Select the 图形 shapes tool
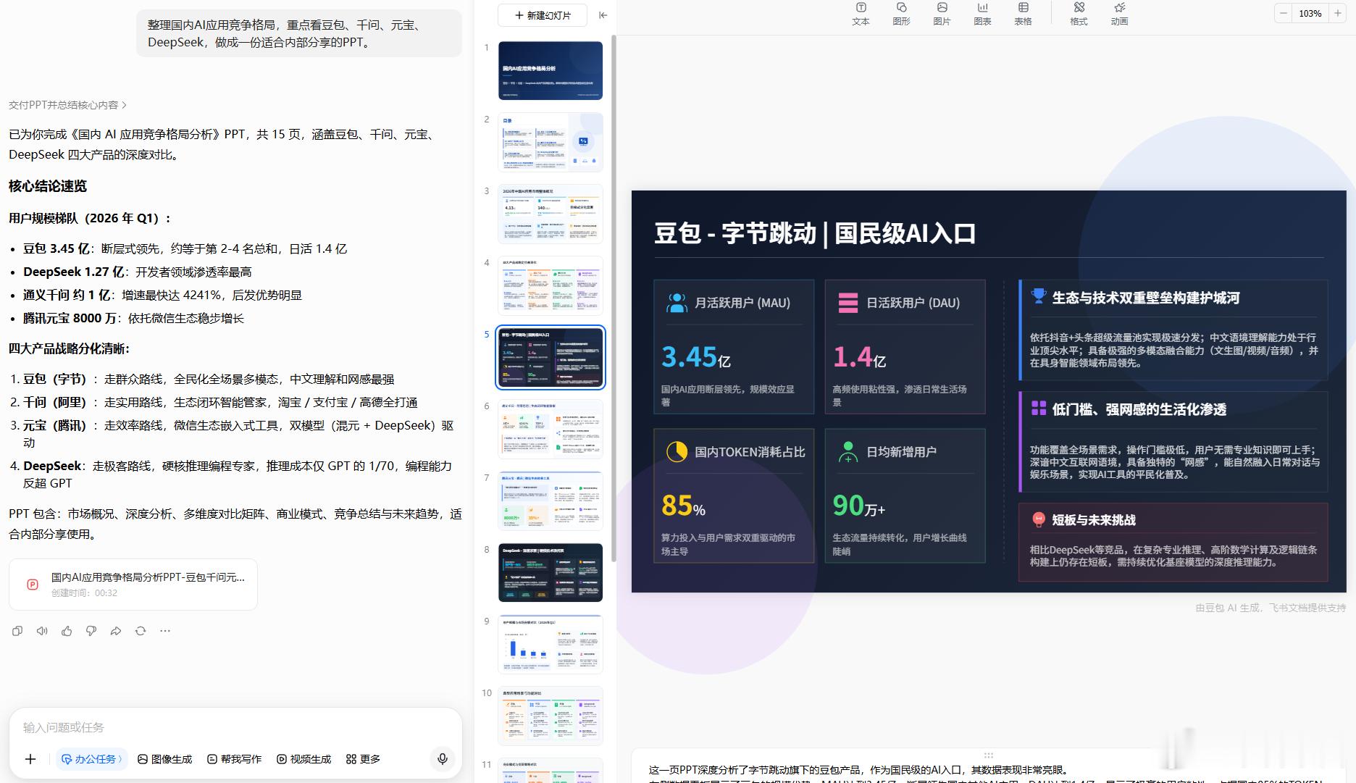The width and height of the screenshot is (1356, 783). (x=901, y=14)
